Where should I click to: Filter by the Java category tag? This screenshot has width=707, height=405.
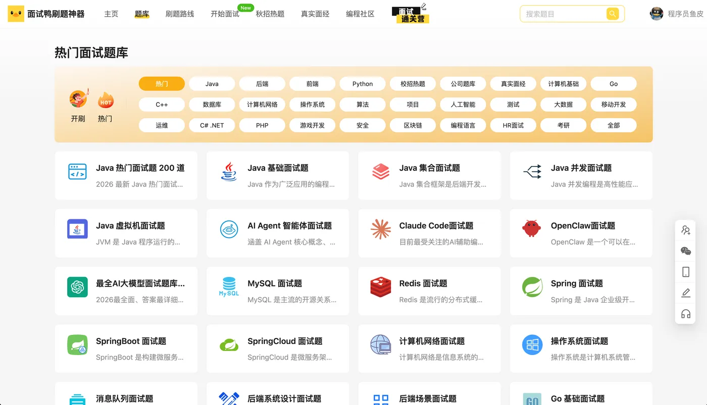coord(212,84)
